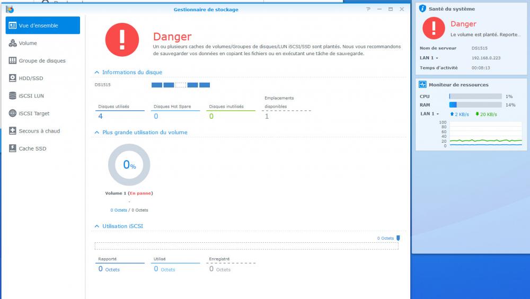Collapse the Utilisation iSCSI section
The height and width of the screenshot is (299, 530).
[96, 226]
